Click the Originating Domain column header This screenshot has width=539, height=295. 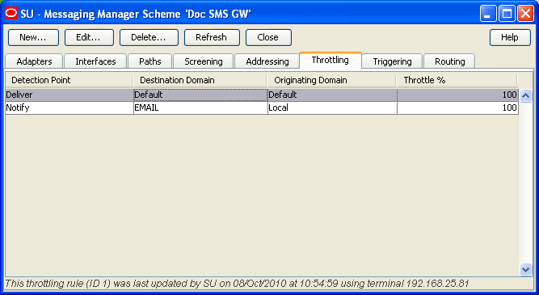331,80
